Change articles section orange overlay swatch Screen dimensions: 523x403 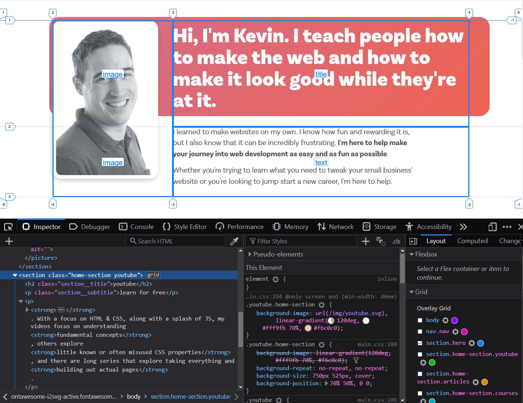pyautogui.click(x=485, y=382)
